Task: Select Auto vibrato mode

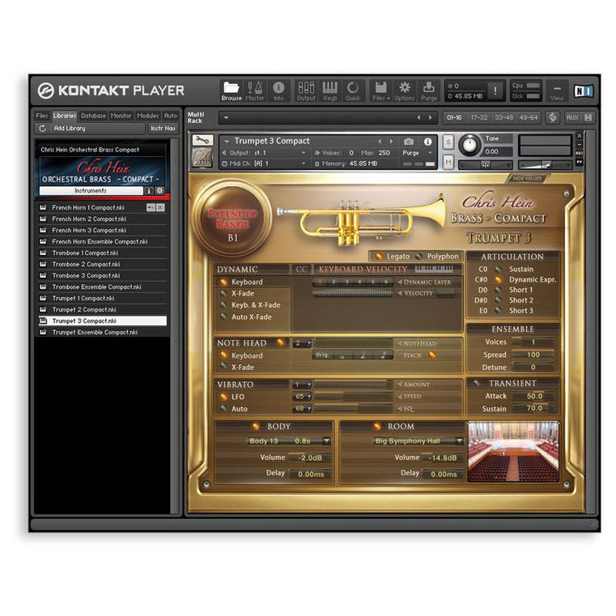Action: click(223, 409)
